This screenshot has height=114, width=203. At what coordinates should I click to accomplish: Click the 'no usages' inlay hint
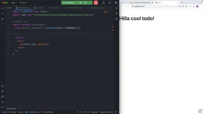18,22
